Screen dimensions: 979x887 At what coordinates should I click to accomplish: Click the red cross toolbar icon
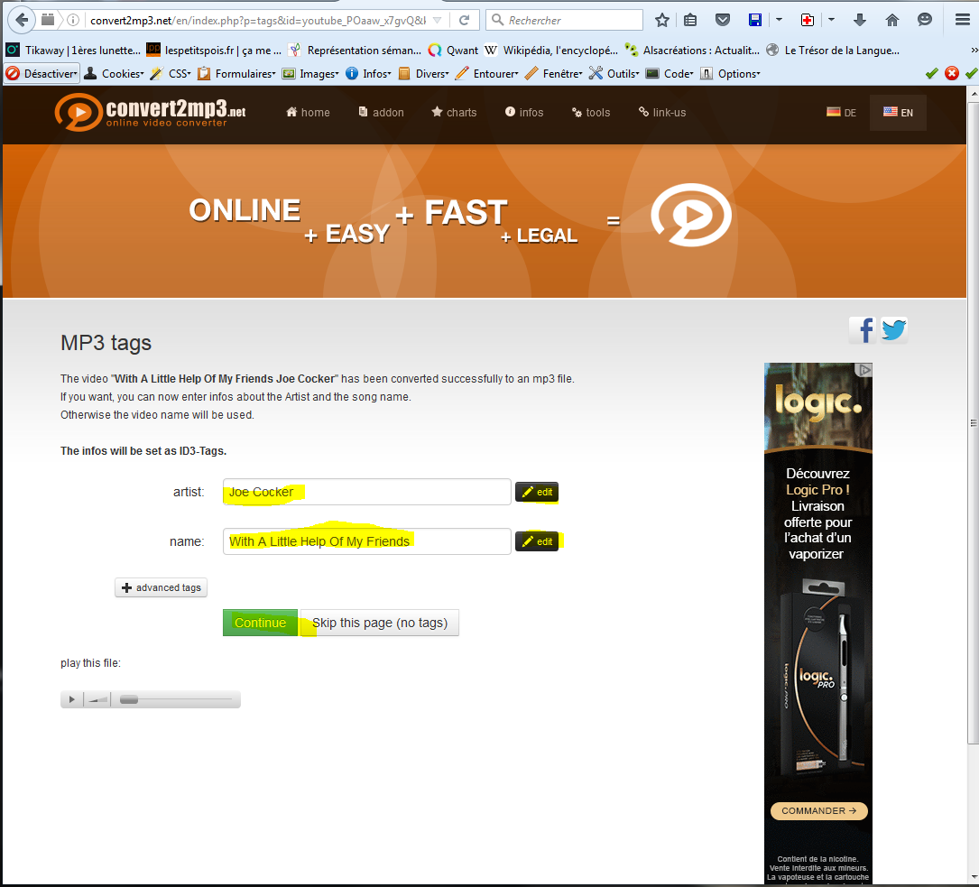(x=808, y=20)
